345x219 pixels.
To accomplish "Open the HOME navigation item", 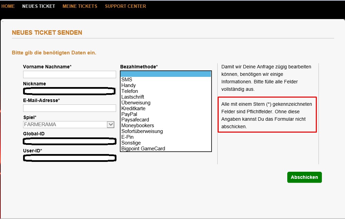I will [x=8, y=6].
